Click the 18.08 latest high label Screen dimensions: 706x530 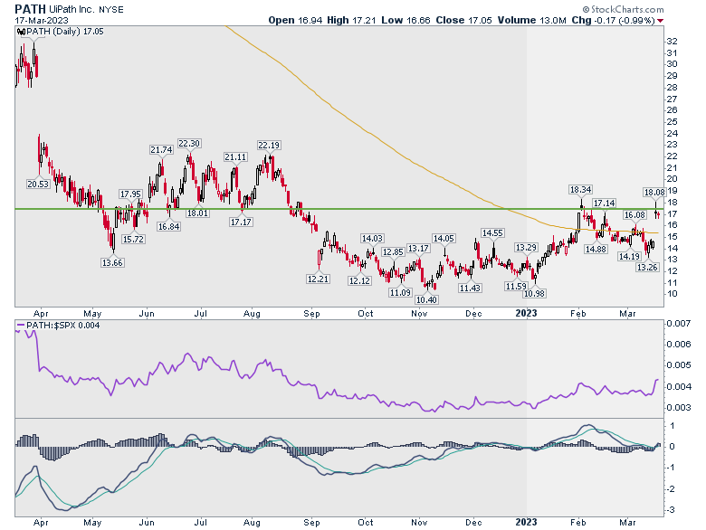tap(654, 193)
